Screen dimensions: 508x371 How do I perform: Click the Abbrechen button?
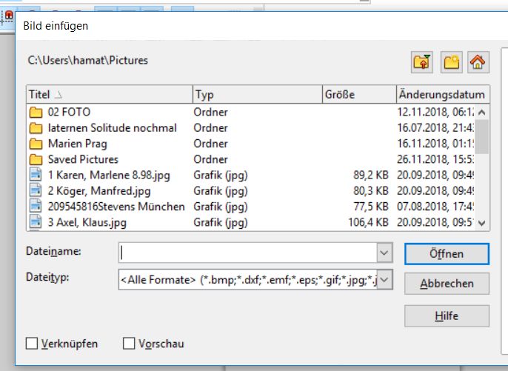point(447,284)
